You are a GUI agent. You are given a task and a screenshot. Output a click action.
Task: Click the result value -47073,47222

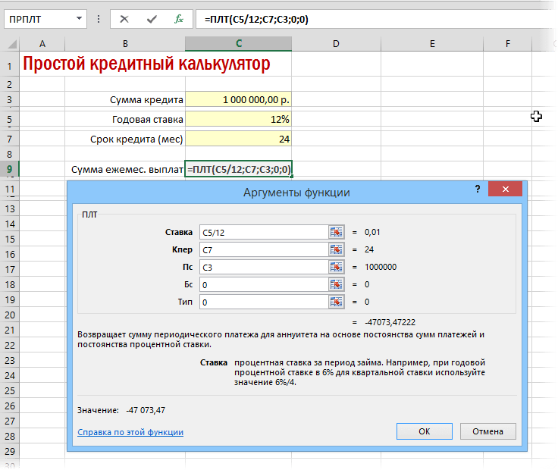(390, 322)
